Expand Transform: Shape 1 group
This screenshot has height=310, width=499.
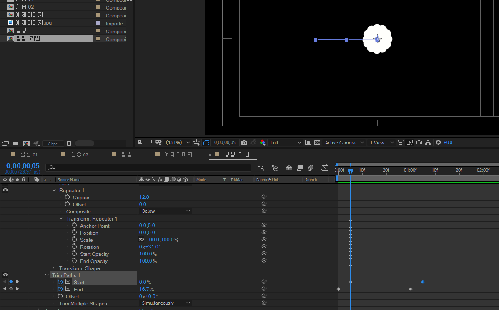(53, 268)
